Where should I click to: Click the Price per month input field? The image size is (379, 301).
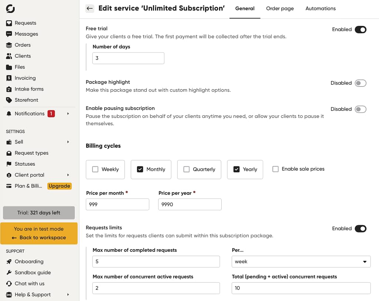[x=117, y=204]
